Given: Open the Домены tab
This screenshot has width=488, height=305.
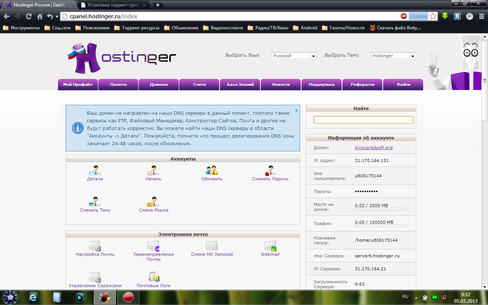Looking at the screenshot, I should click(159, 85).
